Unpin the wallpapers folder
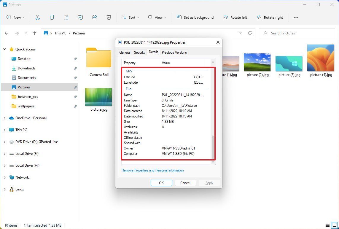The height and width of the screenshot is (229, 339). point(76,106)
